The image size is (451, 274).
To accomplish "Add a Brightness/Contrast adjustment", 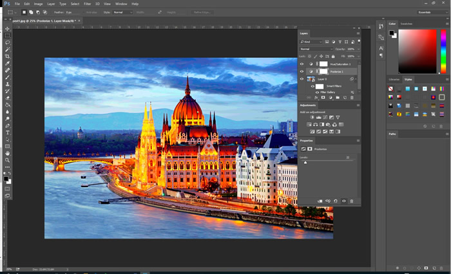I will coord(312,117).
